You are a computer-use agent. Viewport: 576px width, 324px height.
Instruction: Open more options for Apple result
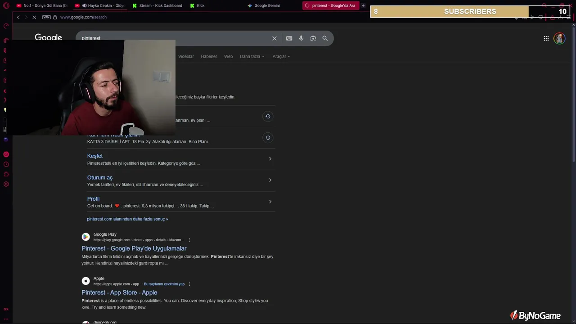189,284
